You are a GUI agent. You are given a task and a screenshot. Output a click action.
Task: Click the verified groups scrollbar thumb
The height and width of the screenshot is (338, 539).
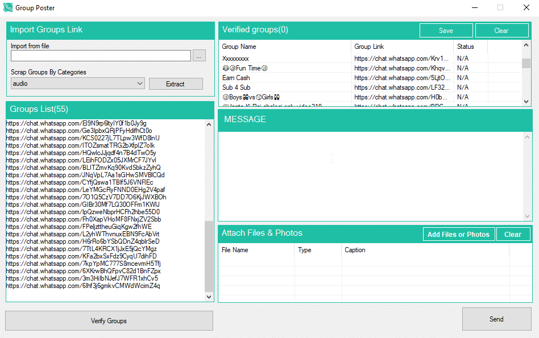(526, 63)
